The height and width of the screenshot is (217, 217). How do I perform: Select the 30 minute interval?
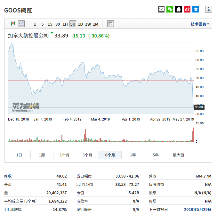pos(58,24)
